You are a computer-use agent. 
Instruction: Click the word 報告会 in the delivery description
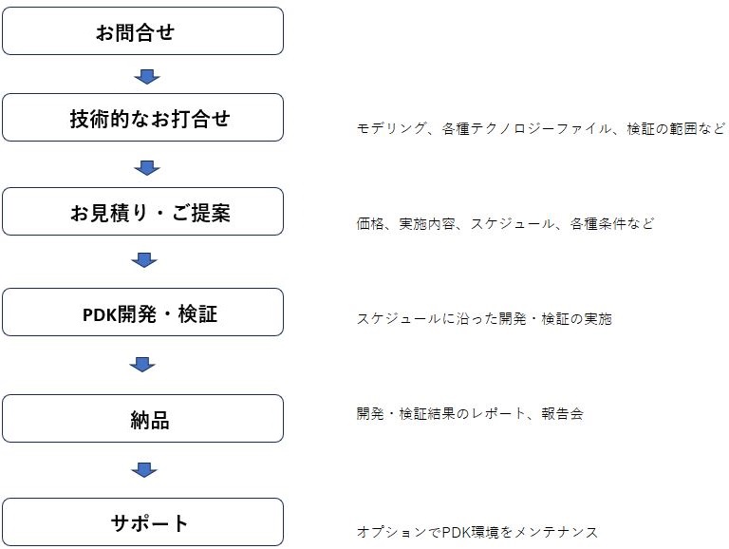562,413
